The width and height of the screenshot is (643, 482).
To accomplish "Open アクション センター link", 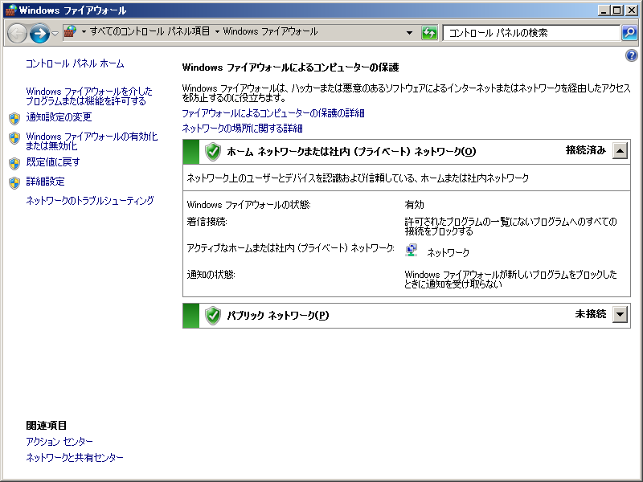I will [59, 441].
